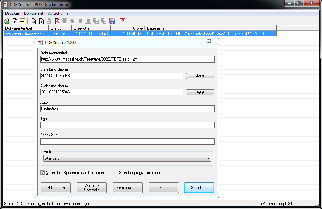The height and width of the screenshot is (209, 322).
Task: Add a document with the blue plus icon
Action: (41, 21)
